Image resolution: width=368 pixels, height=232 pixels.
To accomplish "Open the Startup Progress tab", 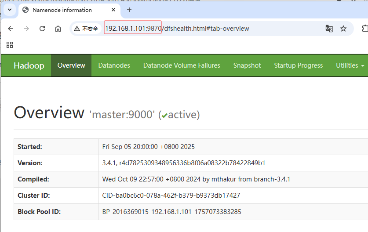I will pos(298,65).
